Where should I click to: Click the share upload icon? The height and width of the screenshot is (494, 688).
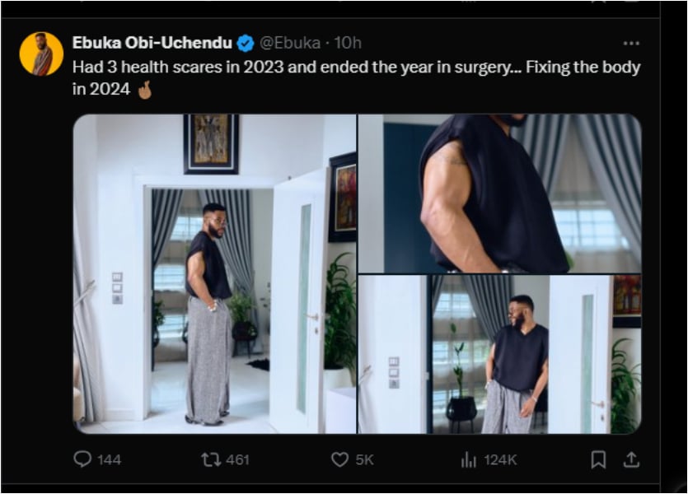[630, 459]
